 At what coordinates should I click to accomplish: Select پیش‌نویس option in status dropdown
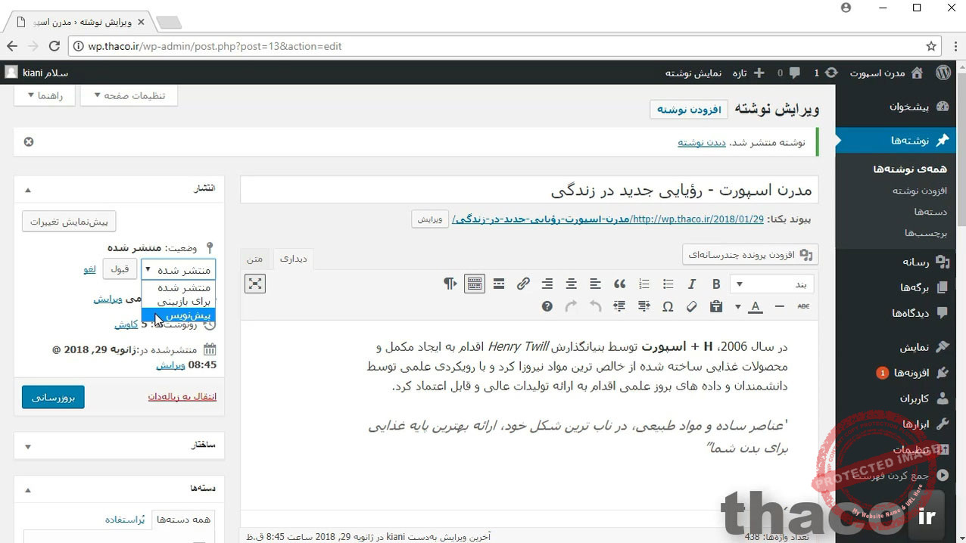coord(179,315)
